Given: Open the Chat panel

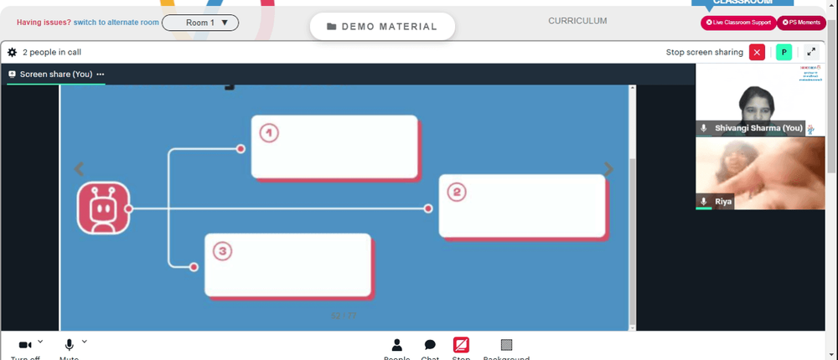Looking at the screenshot, I should 430,346.
